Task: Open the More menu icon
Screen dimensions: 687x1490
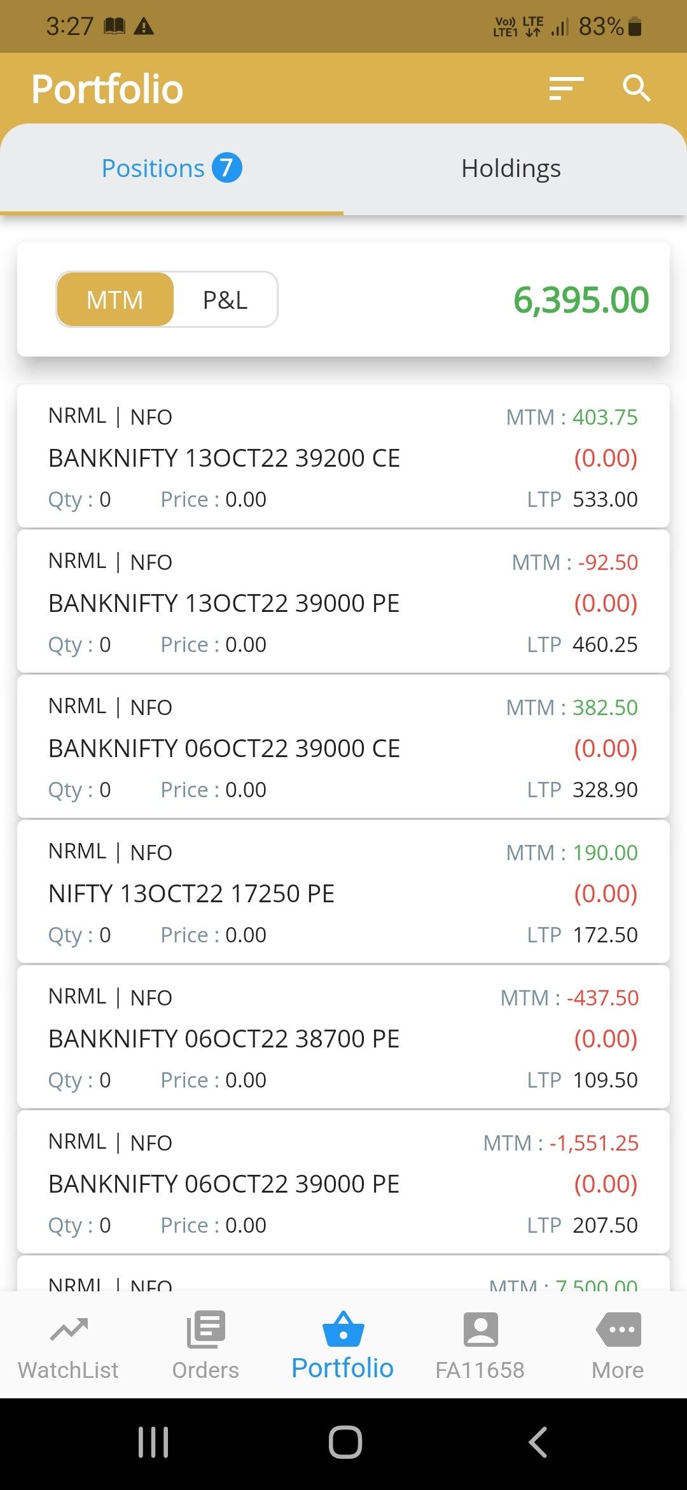Action: (618, 1331)
